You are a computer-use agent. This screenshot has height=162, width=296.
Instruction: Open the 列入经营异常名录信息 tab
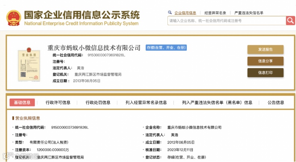pyautogui.click(x=146, y=102)
